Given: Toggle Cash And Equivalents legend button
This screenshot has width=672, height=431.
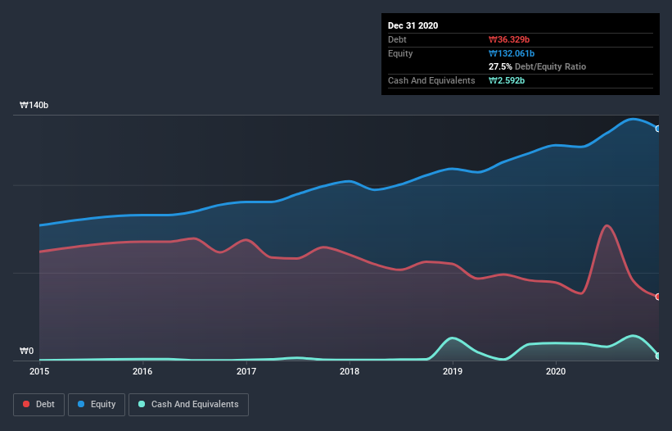Looking at the screenshot, I should tap(188, 405).
